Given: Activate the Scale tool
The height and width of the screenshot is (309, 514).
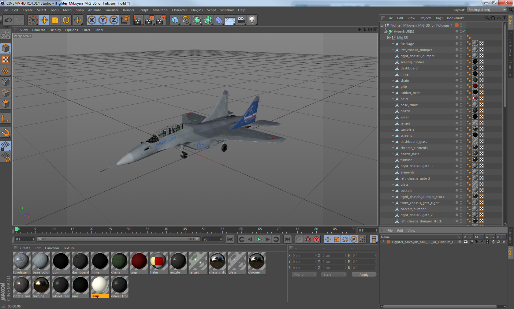Looking at the screenshot, I should click(55, 20).
